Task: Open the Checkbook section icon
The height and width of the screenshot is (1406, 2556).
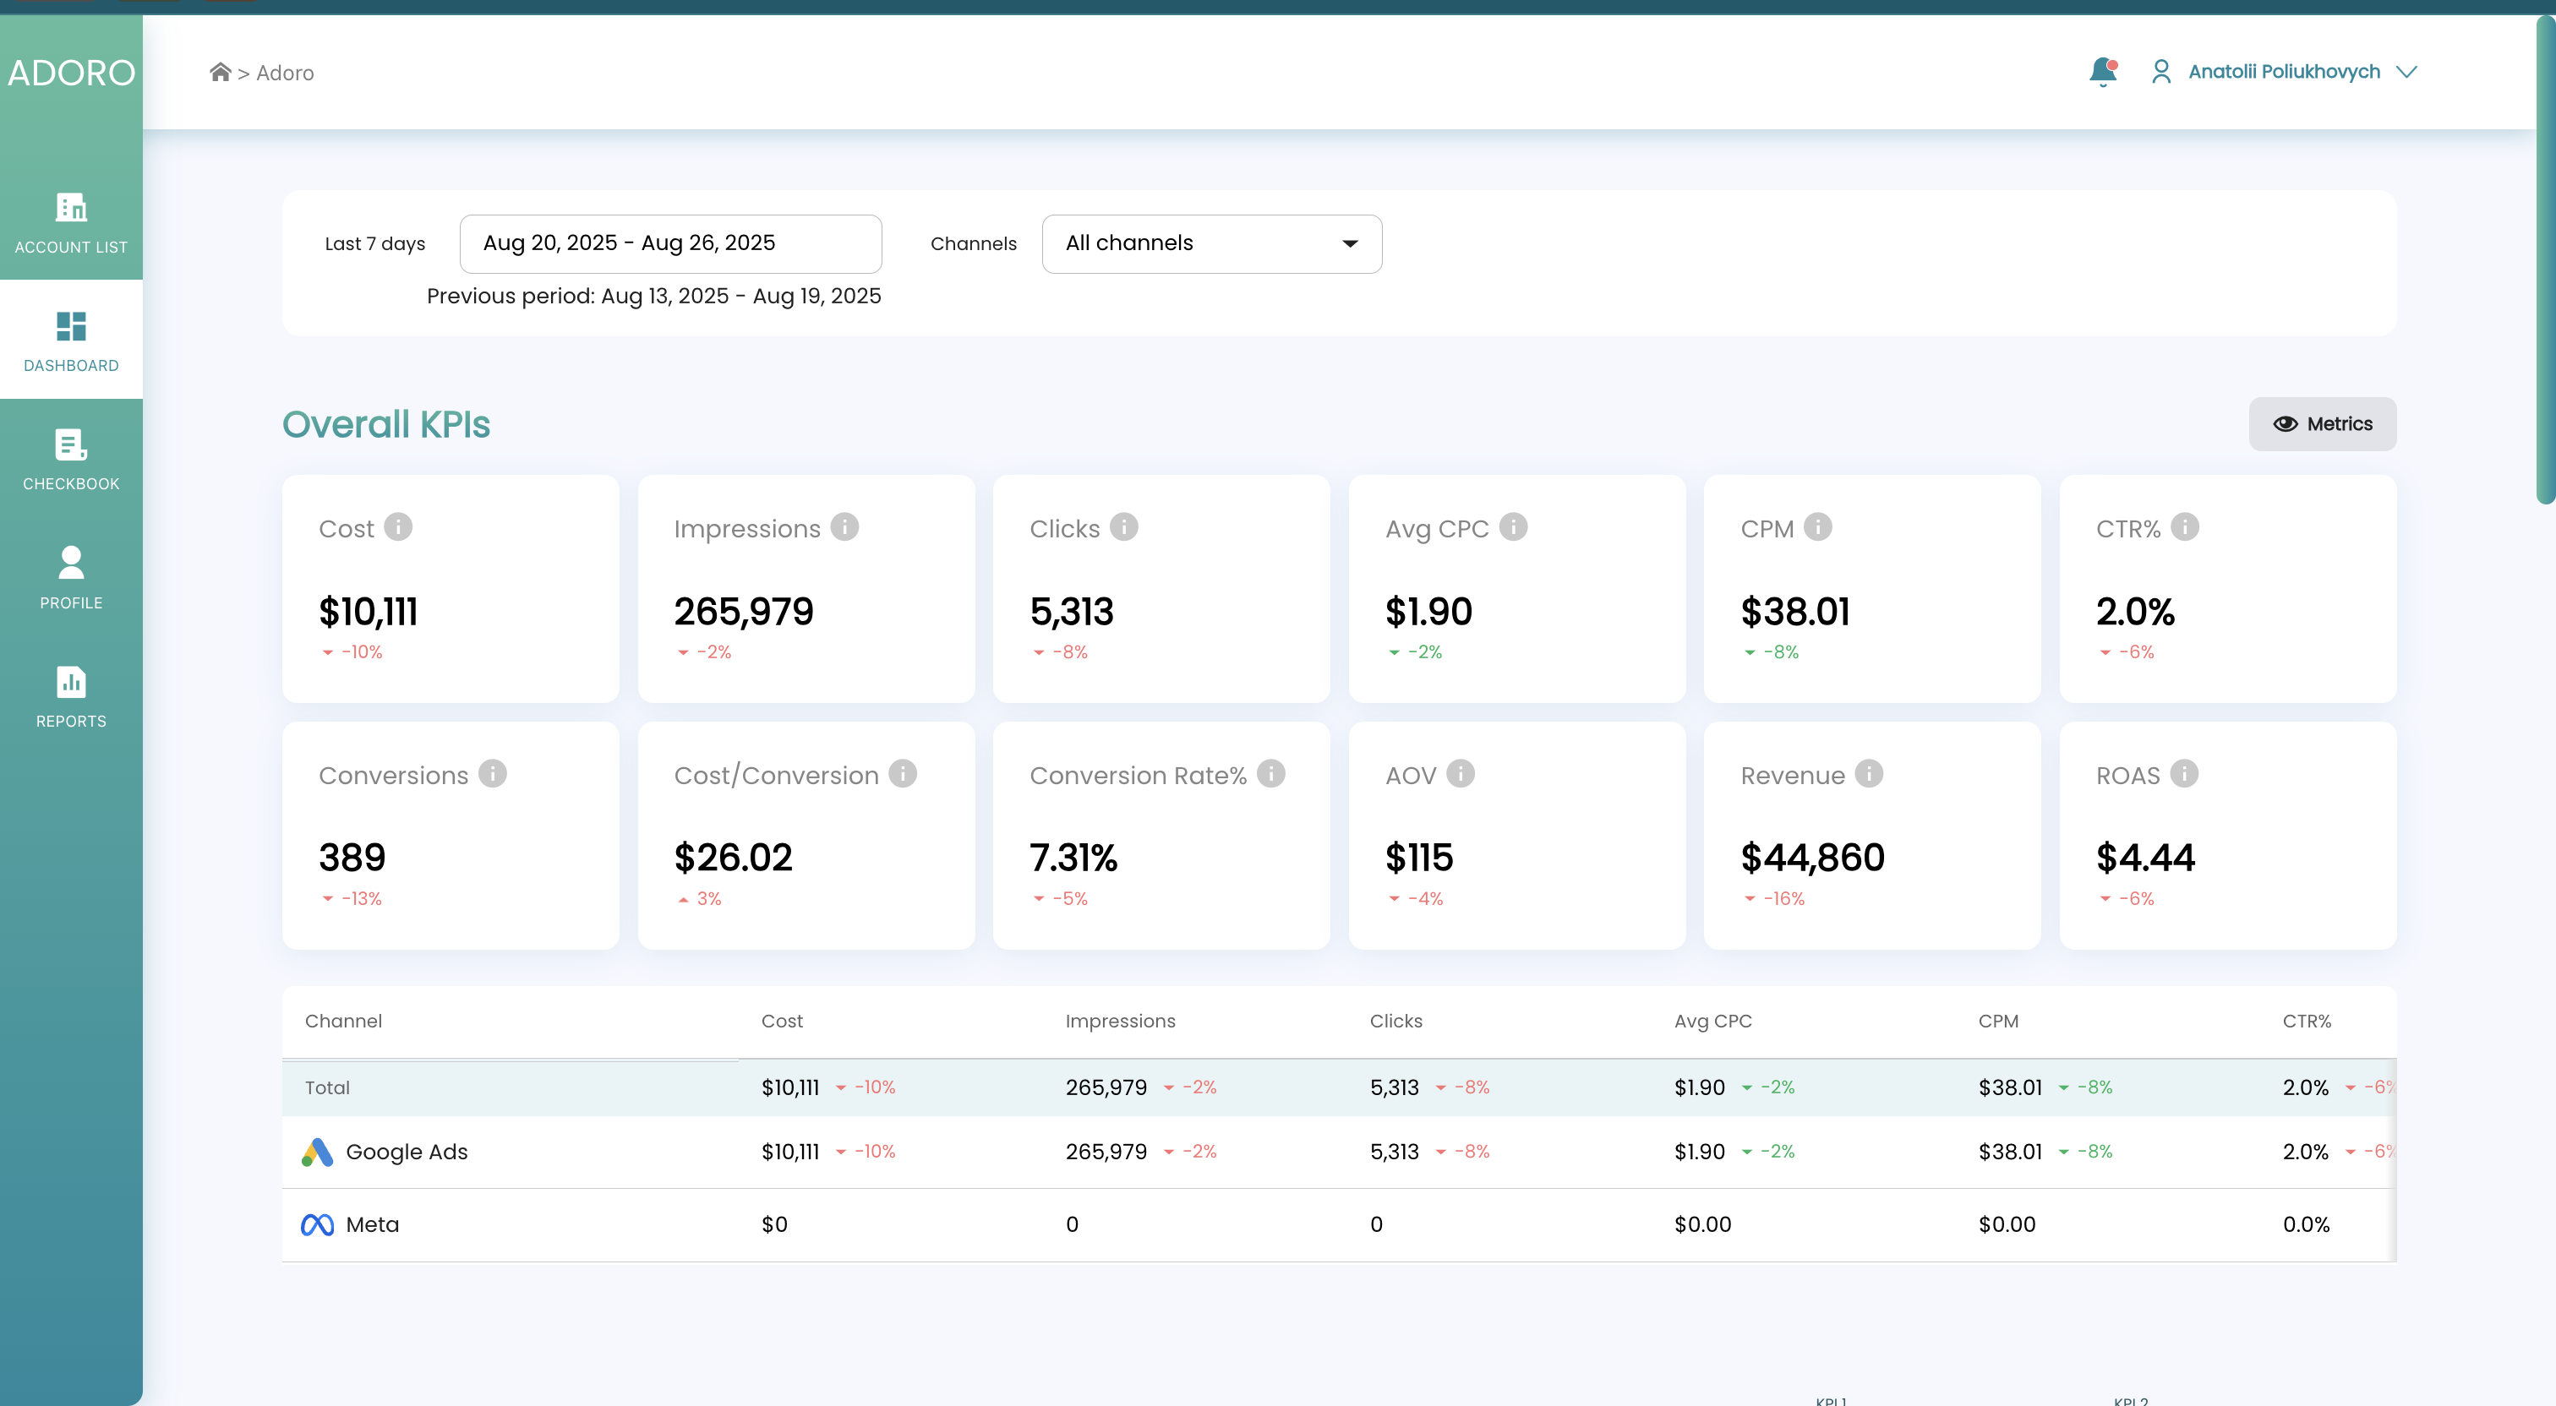Action: pyautogui.click(x=70, y=445)
